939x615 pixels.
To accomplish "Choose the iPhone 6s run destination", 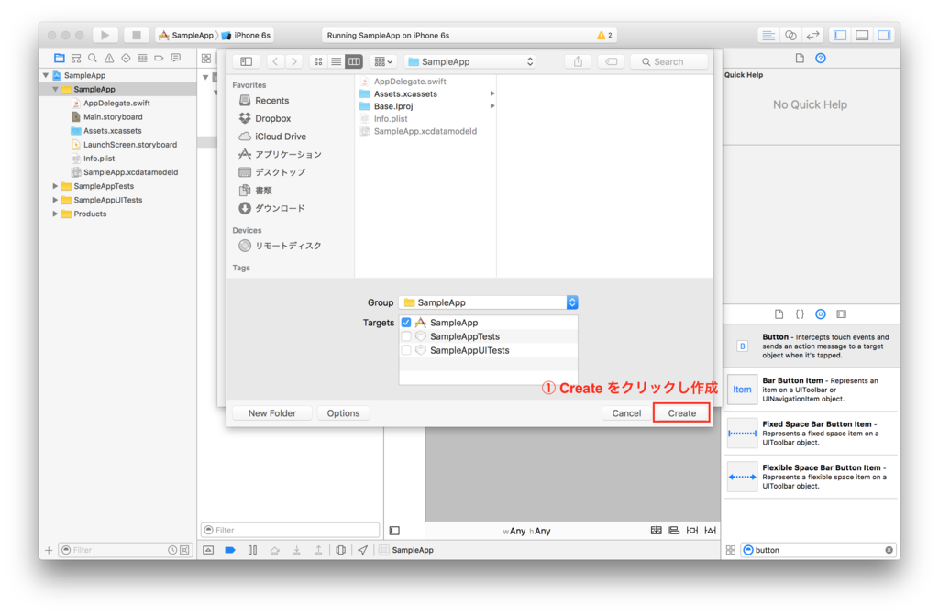I will [x=246, y=36].
